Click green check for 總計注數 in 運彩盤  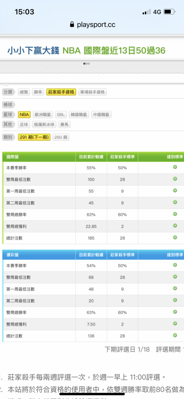pyautogui.click(x=175, y=335)
